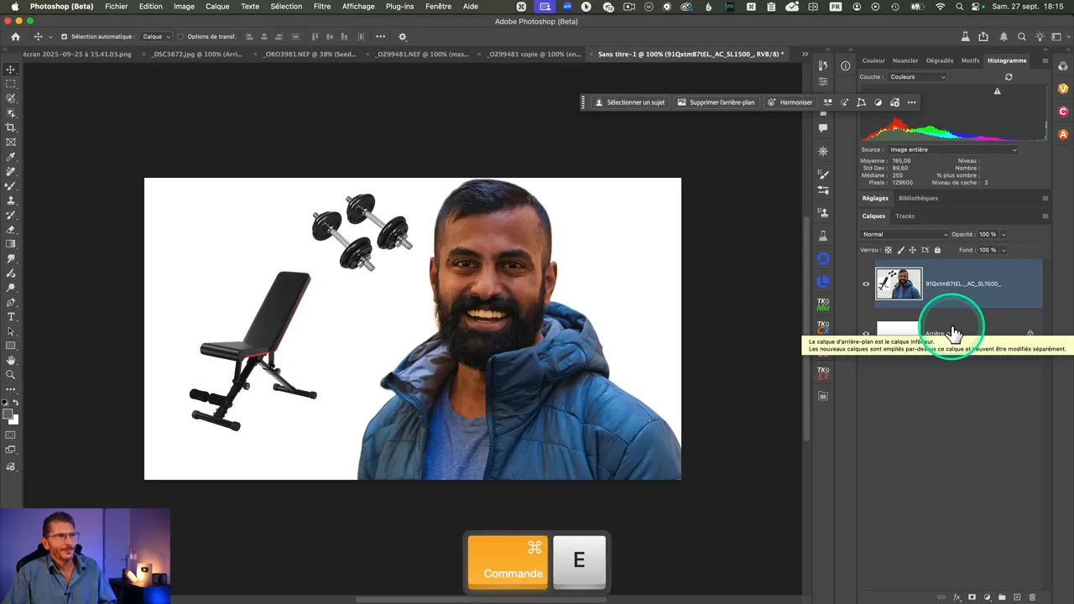Hide the 91QxtmB7tEL layer with eye icon
The height and width of the screenshot is (604, 1074).
click(866, 284)
